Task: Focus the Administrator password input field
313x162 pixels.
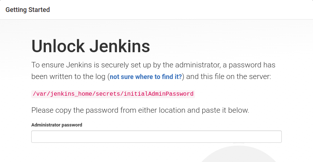Action: tap(156, 137)
